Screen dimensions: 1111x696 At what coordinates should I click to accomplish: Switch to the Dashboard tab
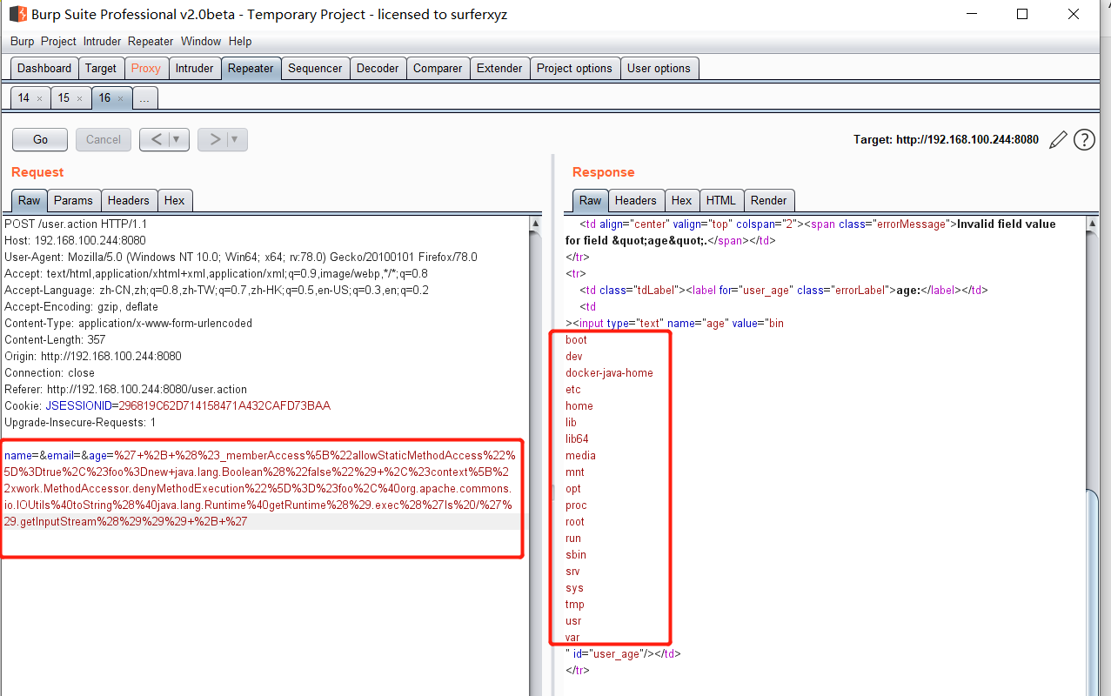tap(44, 69)
